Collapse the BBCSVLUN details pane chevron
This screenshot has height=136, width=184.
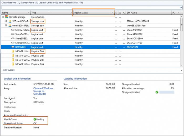pyautogui.click(x=182, y=70)
